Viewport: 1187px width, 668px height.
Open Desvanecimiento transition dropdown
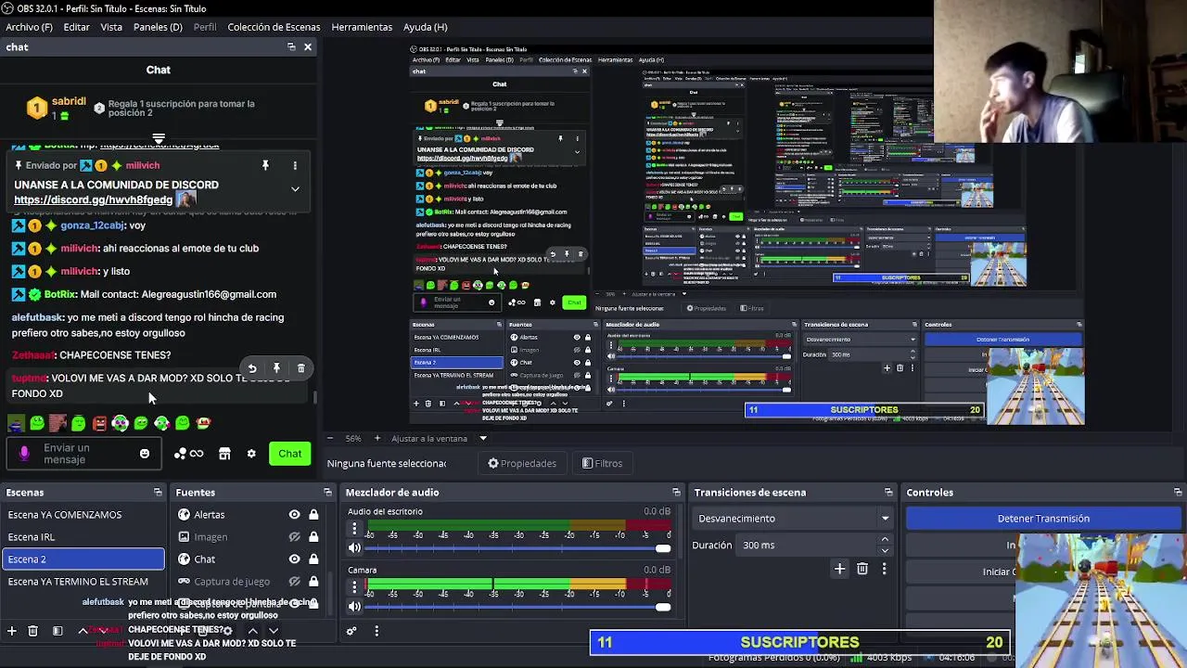[x=795, y=519]
